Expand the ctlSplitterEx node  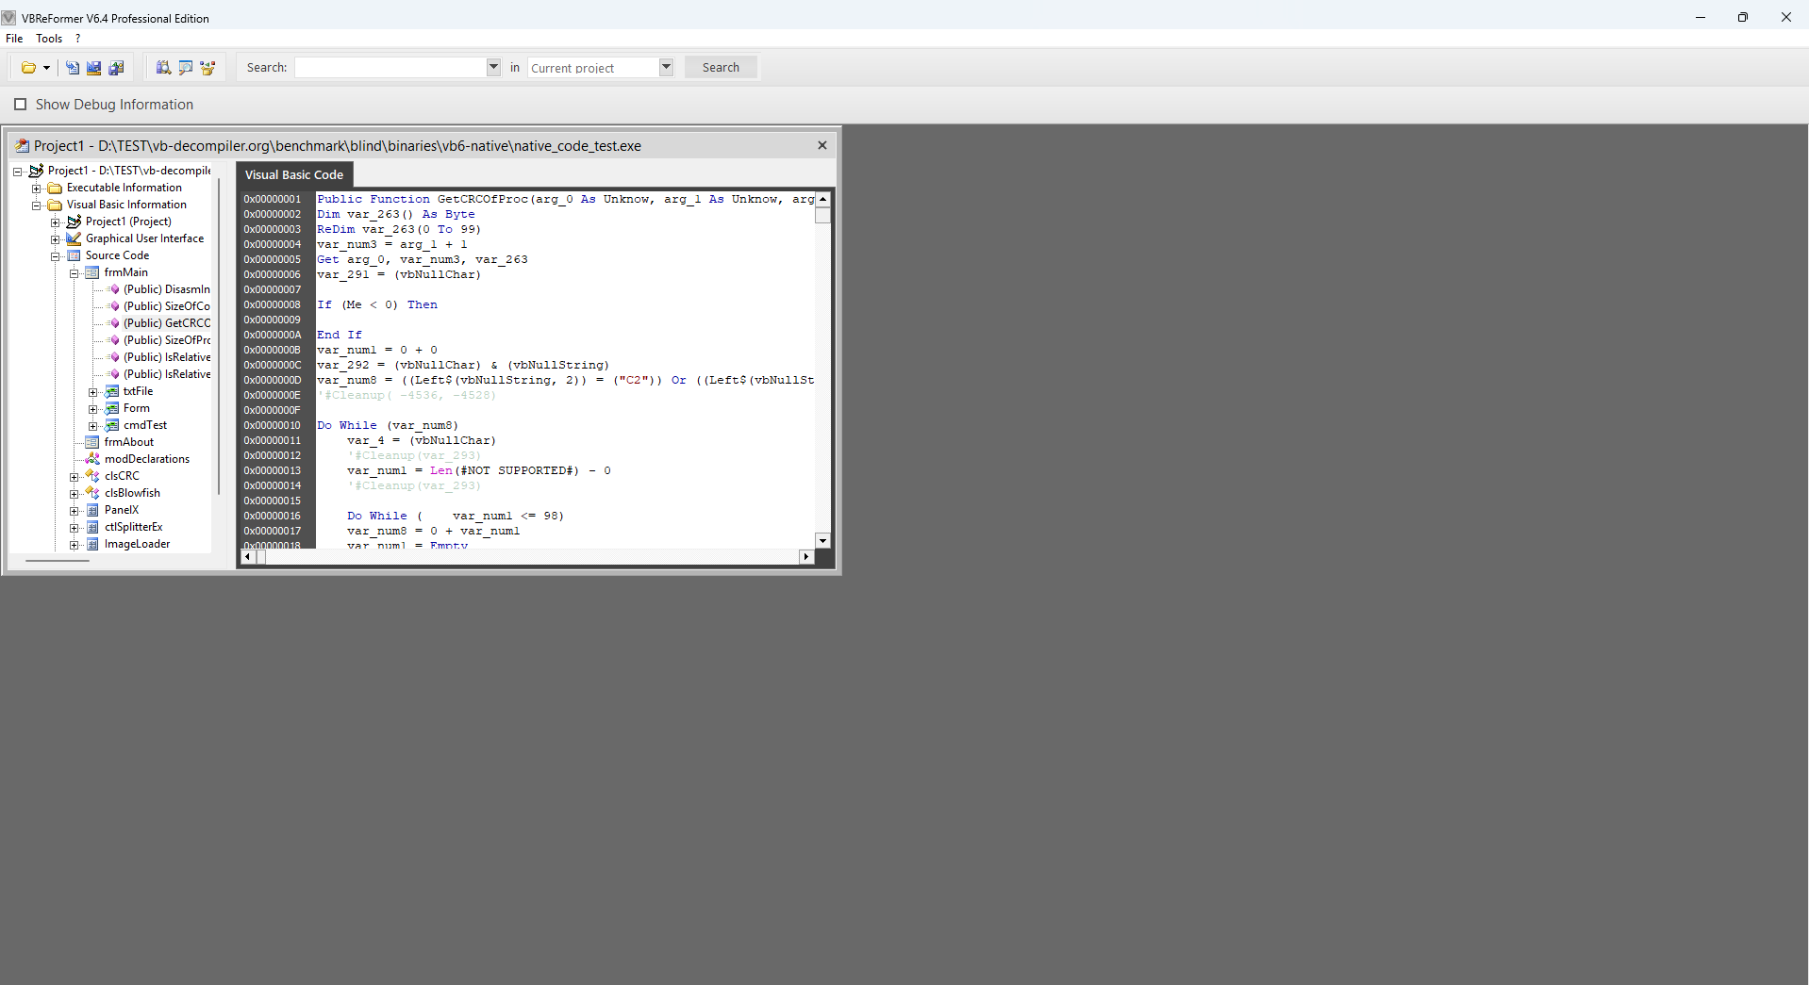pyautogui.click(x=75, y=528)
